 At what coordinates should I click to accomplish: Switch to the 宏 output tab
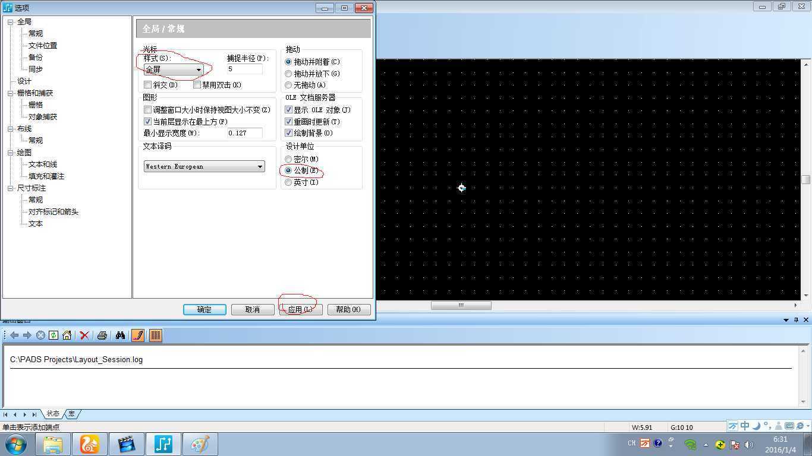pos(72,414)
